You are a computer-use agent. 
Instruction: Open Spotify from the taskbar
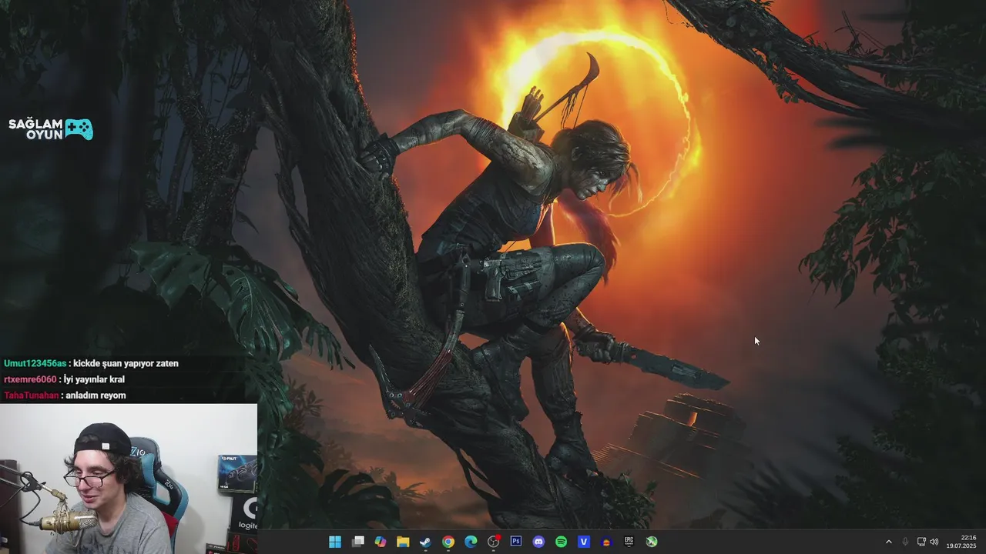click(562, 542)
